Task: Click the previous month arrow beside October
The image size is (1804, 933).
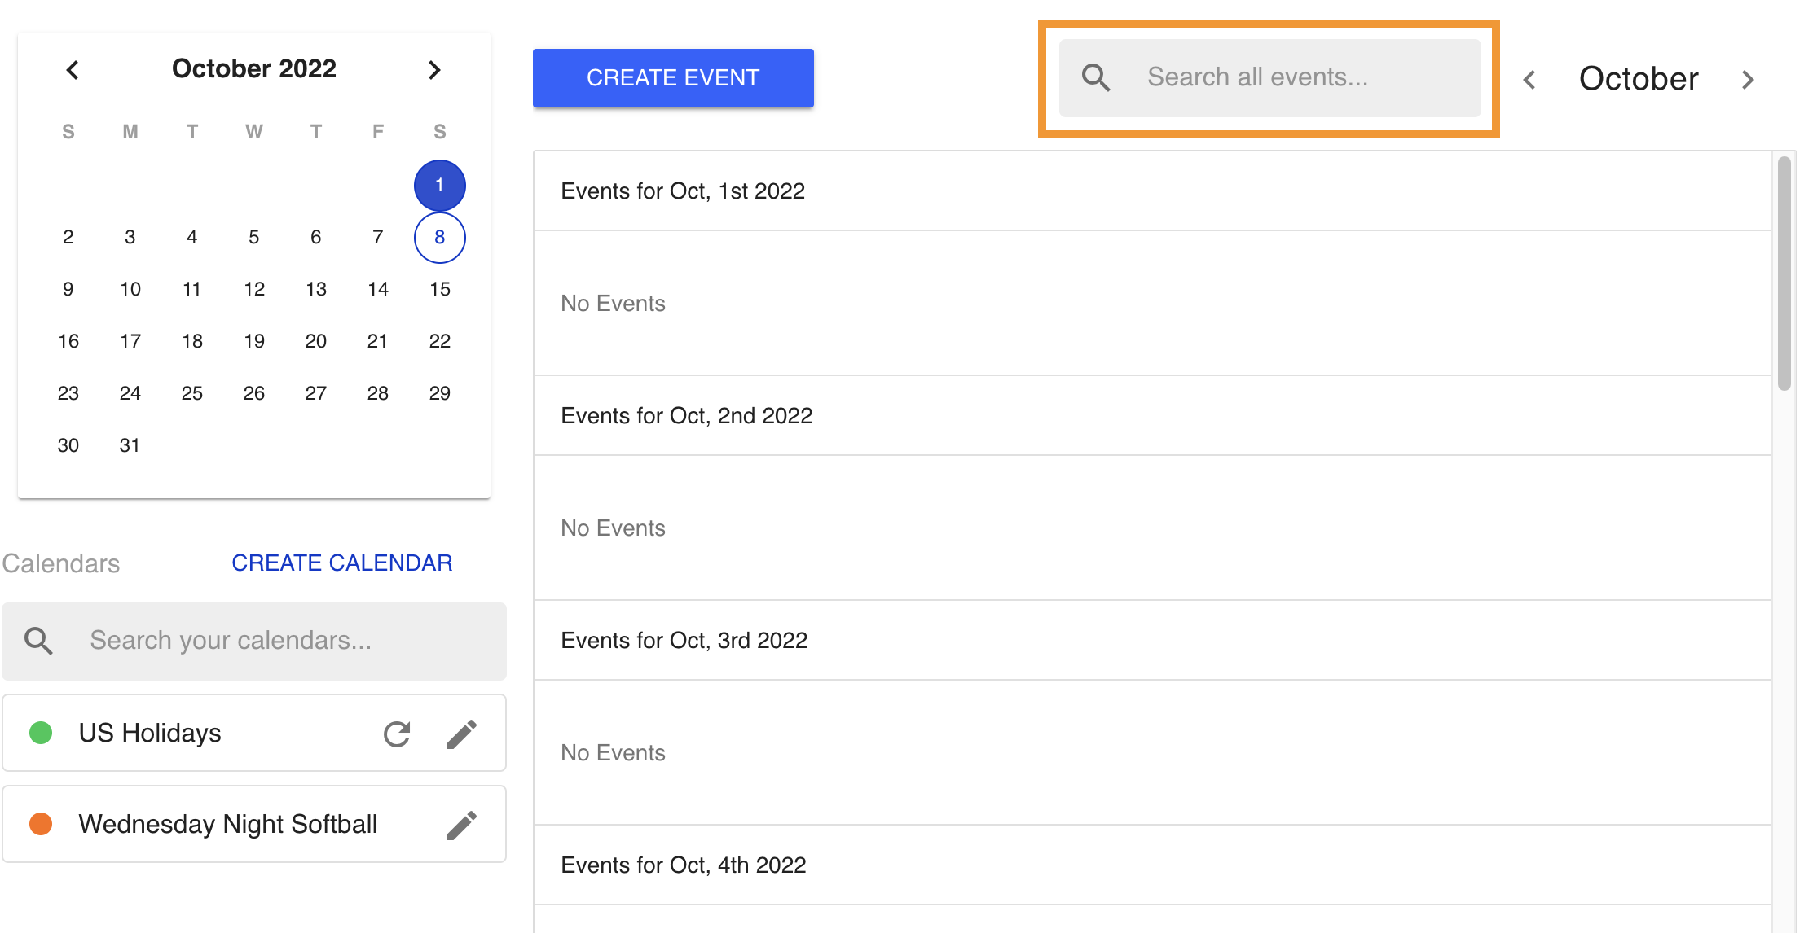Action: tap(1529, 80)
